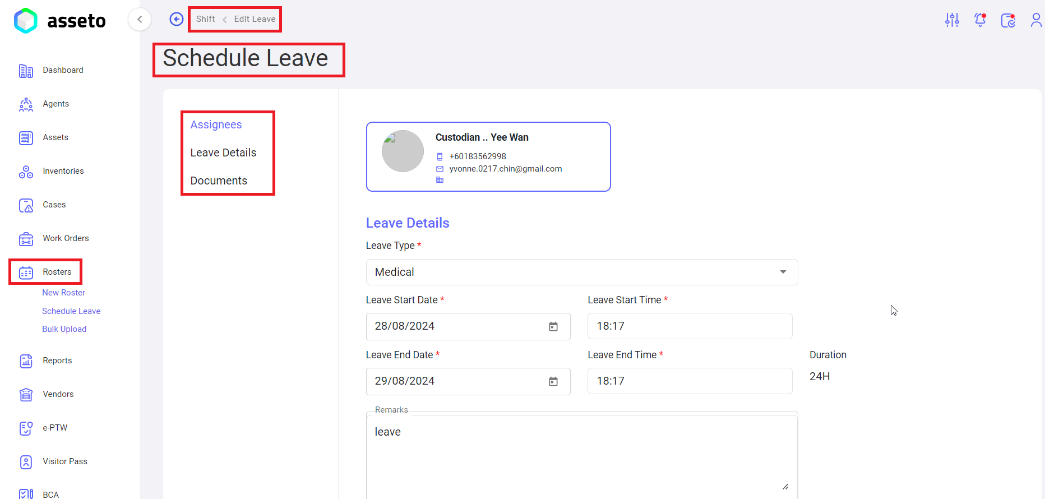
Task: Click the Remarks textarea resize handle
Action: [x=785, y=487]
